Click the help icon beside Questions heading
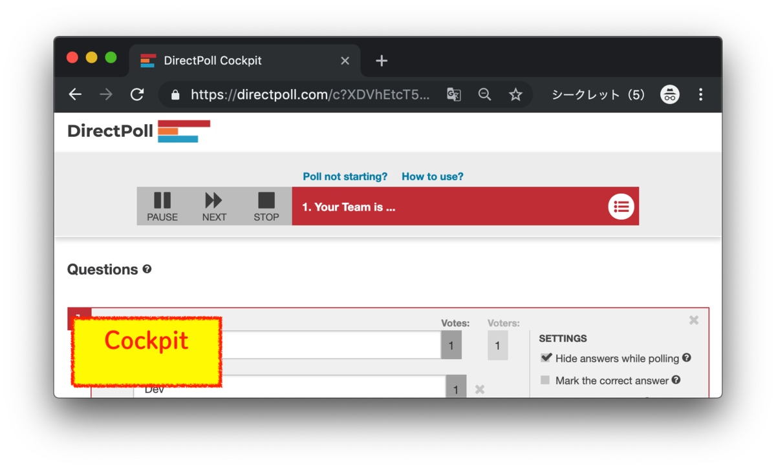The height and width of the screenshot is (469, 776). coord(147,269)
